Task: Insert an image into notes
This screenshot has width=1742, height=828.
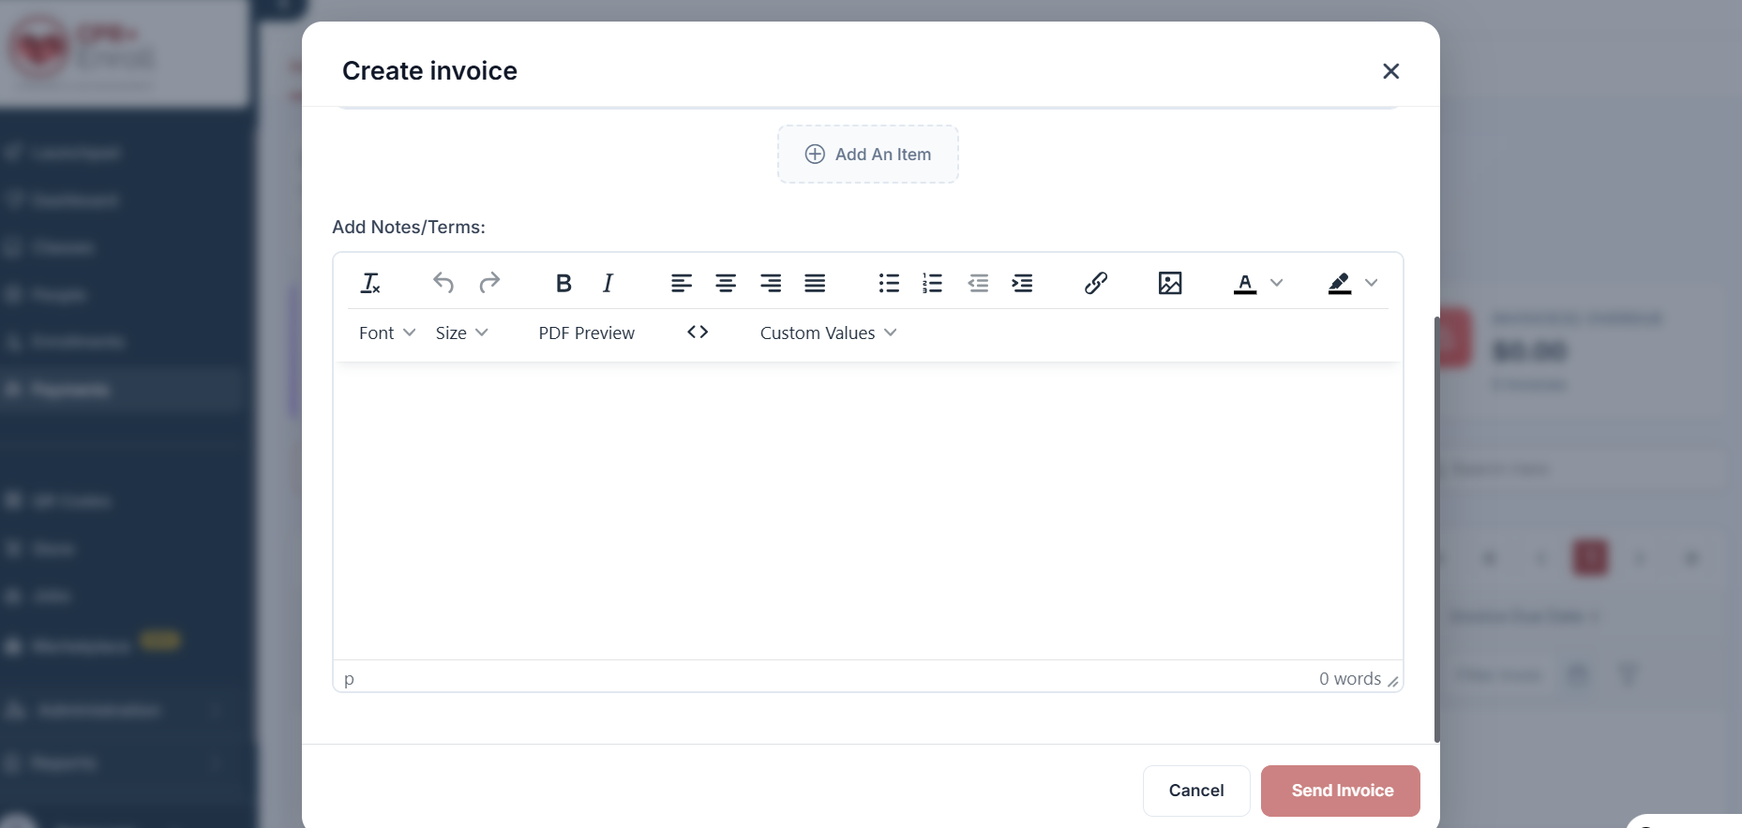Action: point(1170,283)
